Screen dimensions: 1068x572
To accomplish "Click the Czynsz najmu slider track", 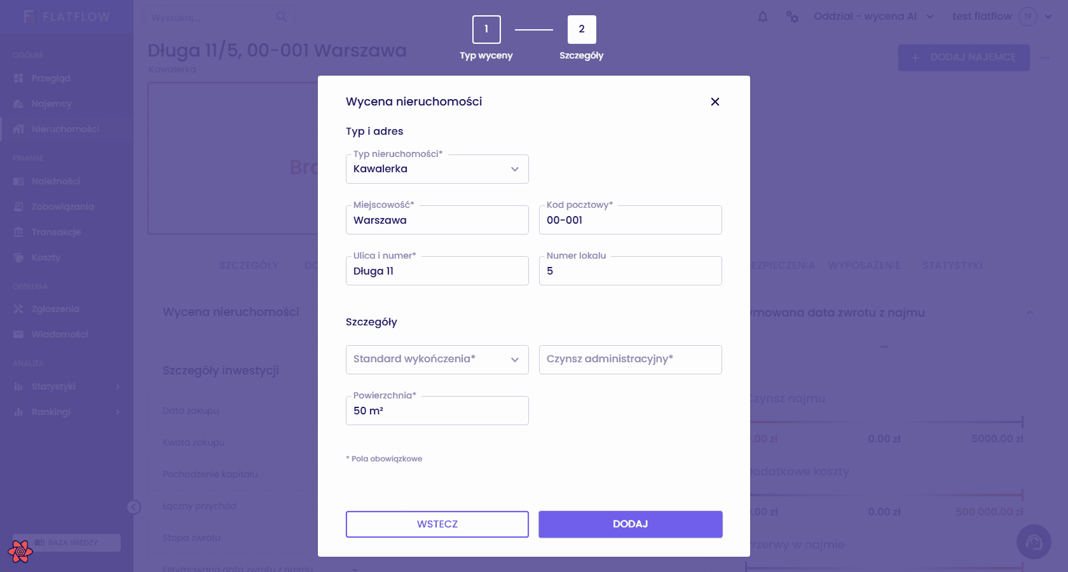I will pyautogui.click(x=885, y=422).
